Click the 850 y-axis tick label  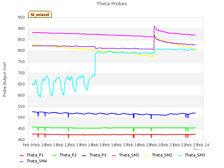click(21, 40)
